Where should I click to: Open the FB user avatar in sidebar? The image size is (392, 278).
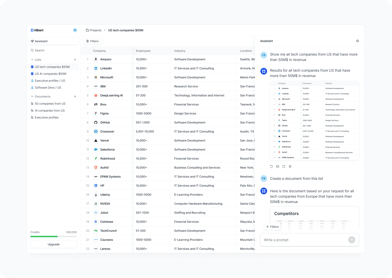(75, 30)
